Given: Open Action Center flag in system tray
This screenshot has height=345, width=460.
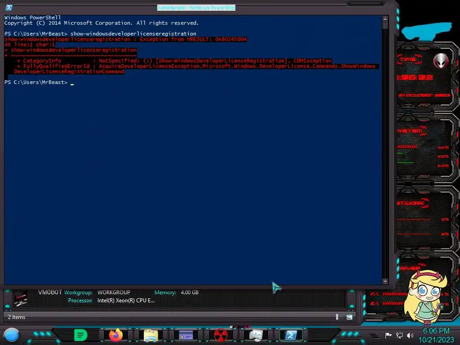Looking at the screenshot, I should point(388,335).
